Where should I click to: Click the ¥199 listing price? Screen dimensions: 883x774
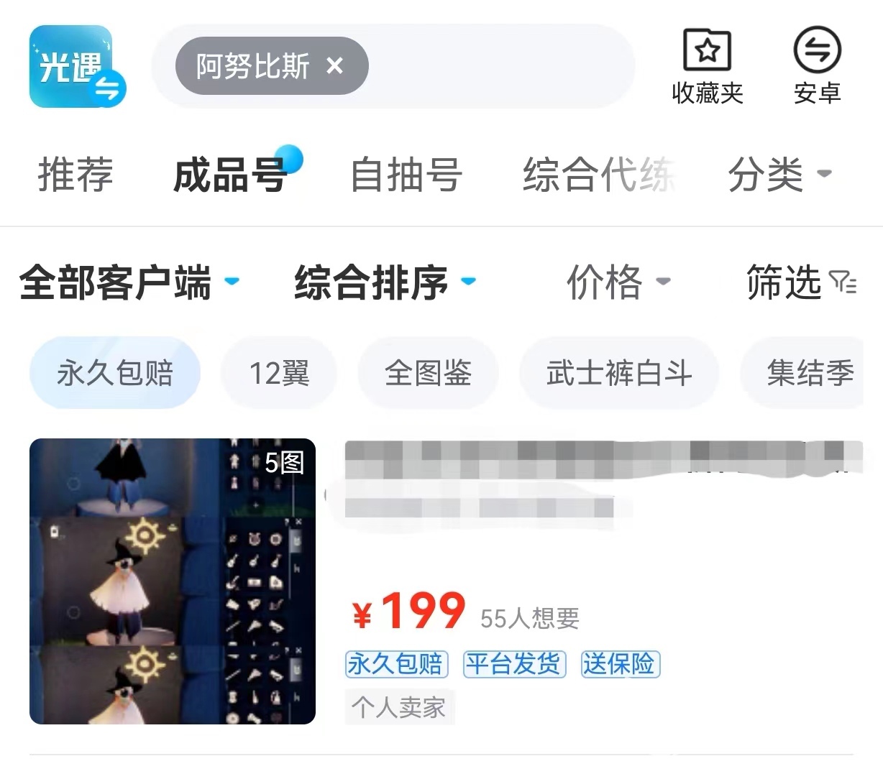[408, 612]
